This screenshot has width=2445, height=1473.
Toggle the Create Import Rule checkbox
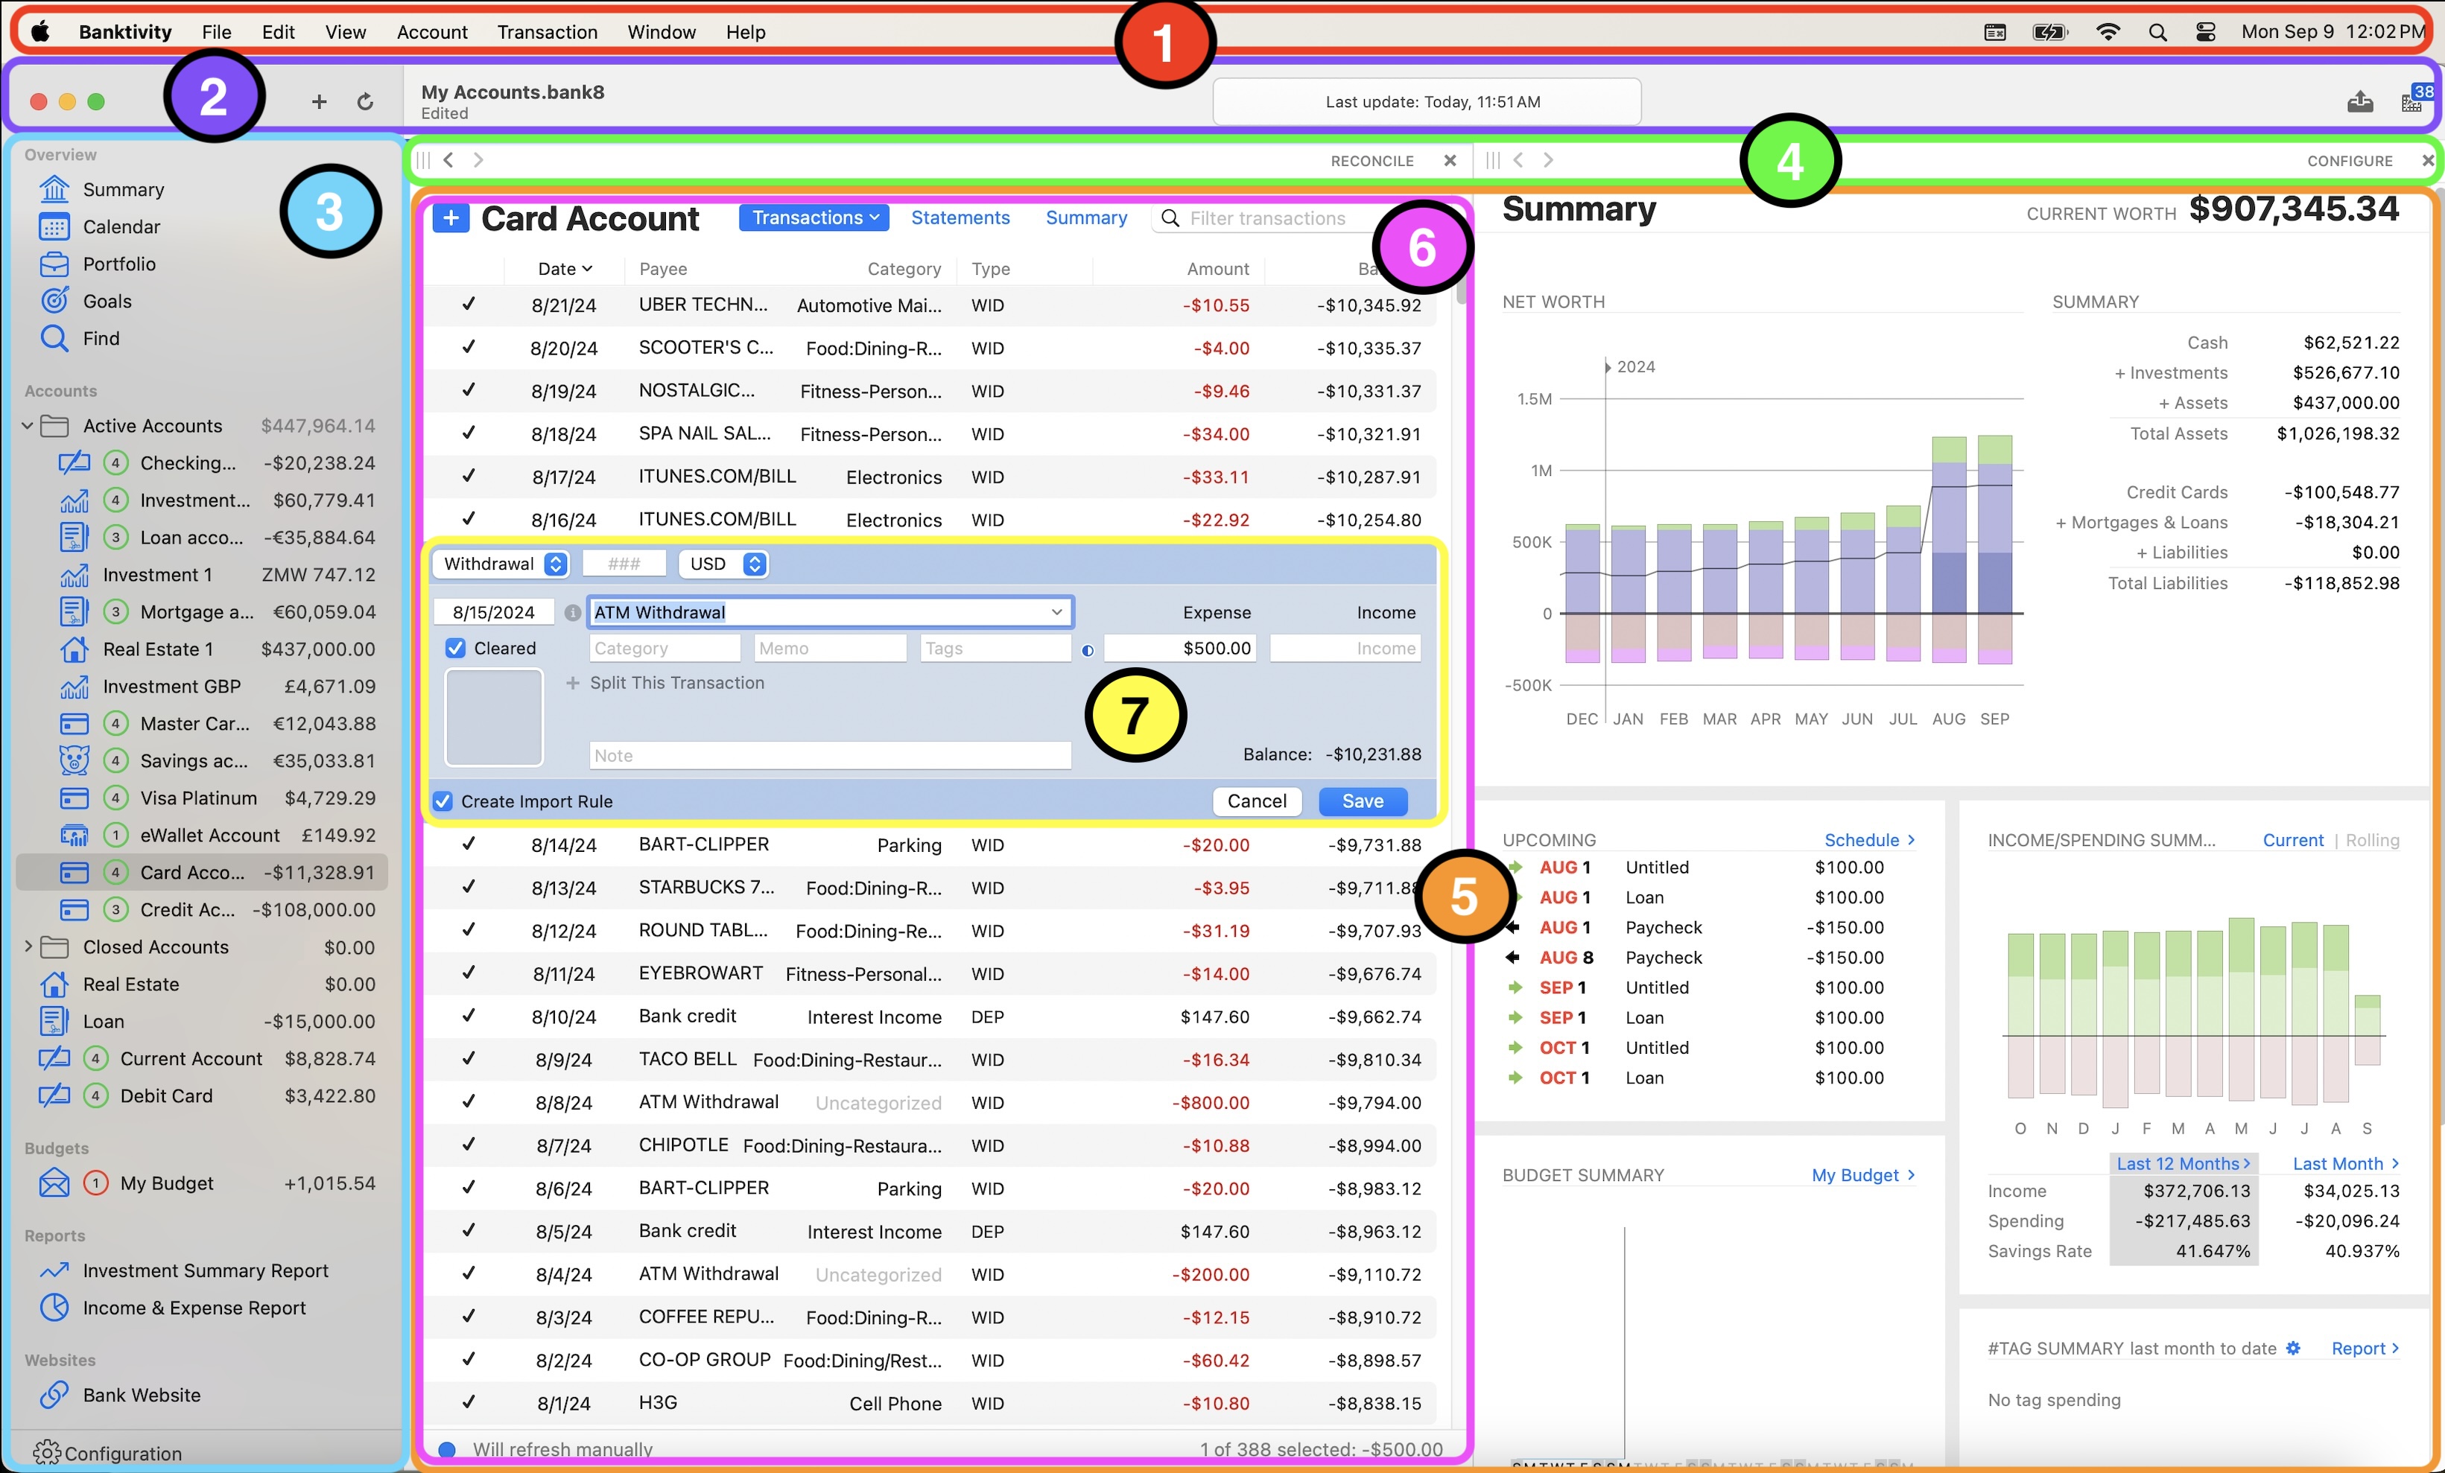[443, 801]
